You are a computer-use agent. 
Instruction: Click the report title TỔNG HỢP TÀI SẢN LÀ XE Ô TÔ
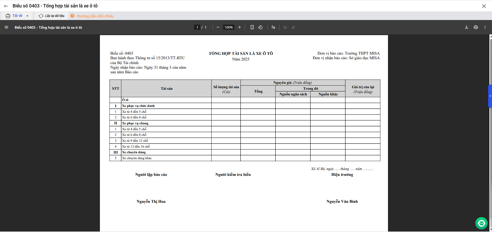click(241, 53)
